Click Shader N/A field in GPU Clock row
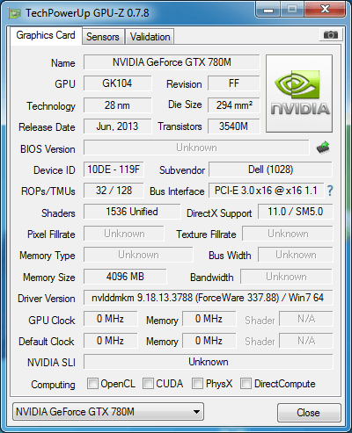 tap(306, 319)
